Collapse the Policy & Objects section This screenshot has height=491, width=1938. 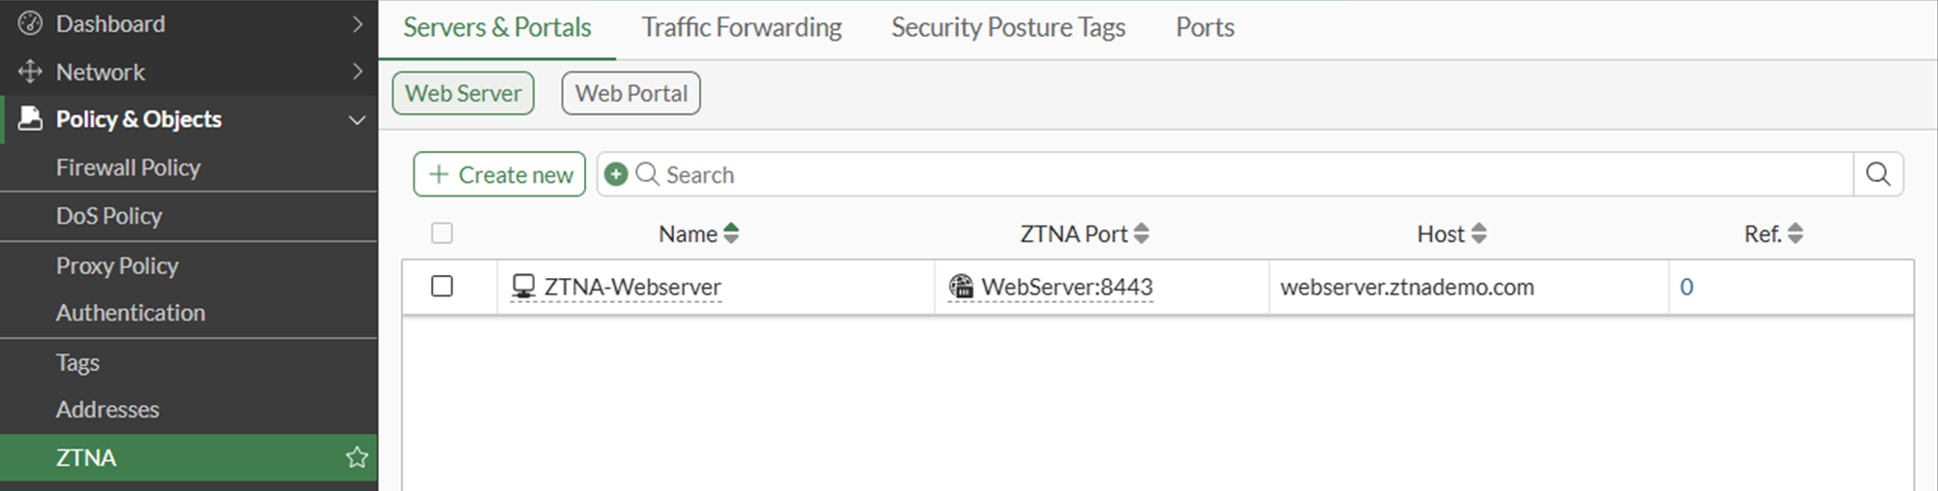click(x=357, y=119)
